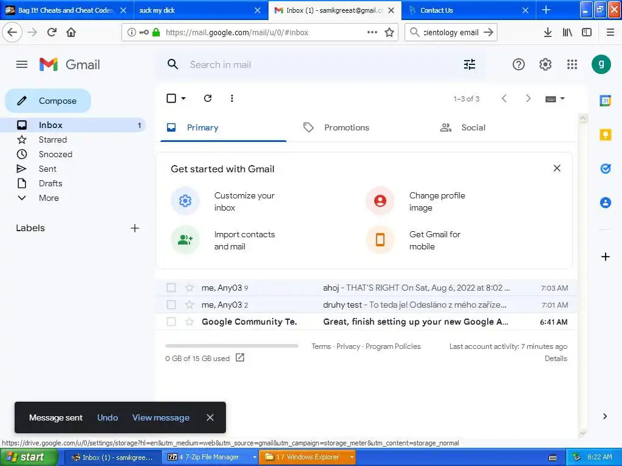Close Get started with Gmail card

557,169
